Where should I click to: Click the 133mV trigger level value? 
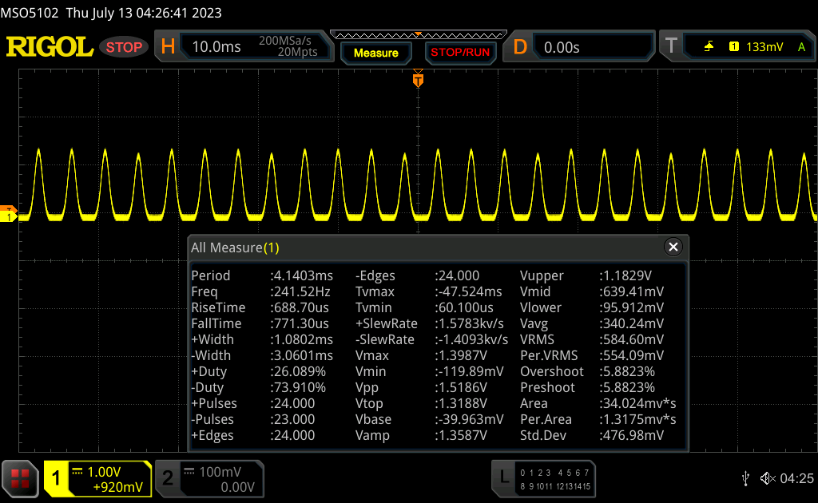click(764, 47)
